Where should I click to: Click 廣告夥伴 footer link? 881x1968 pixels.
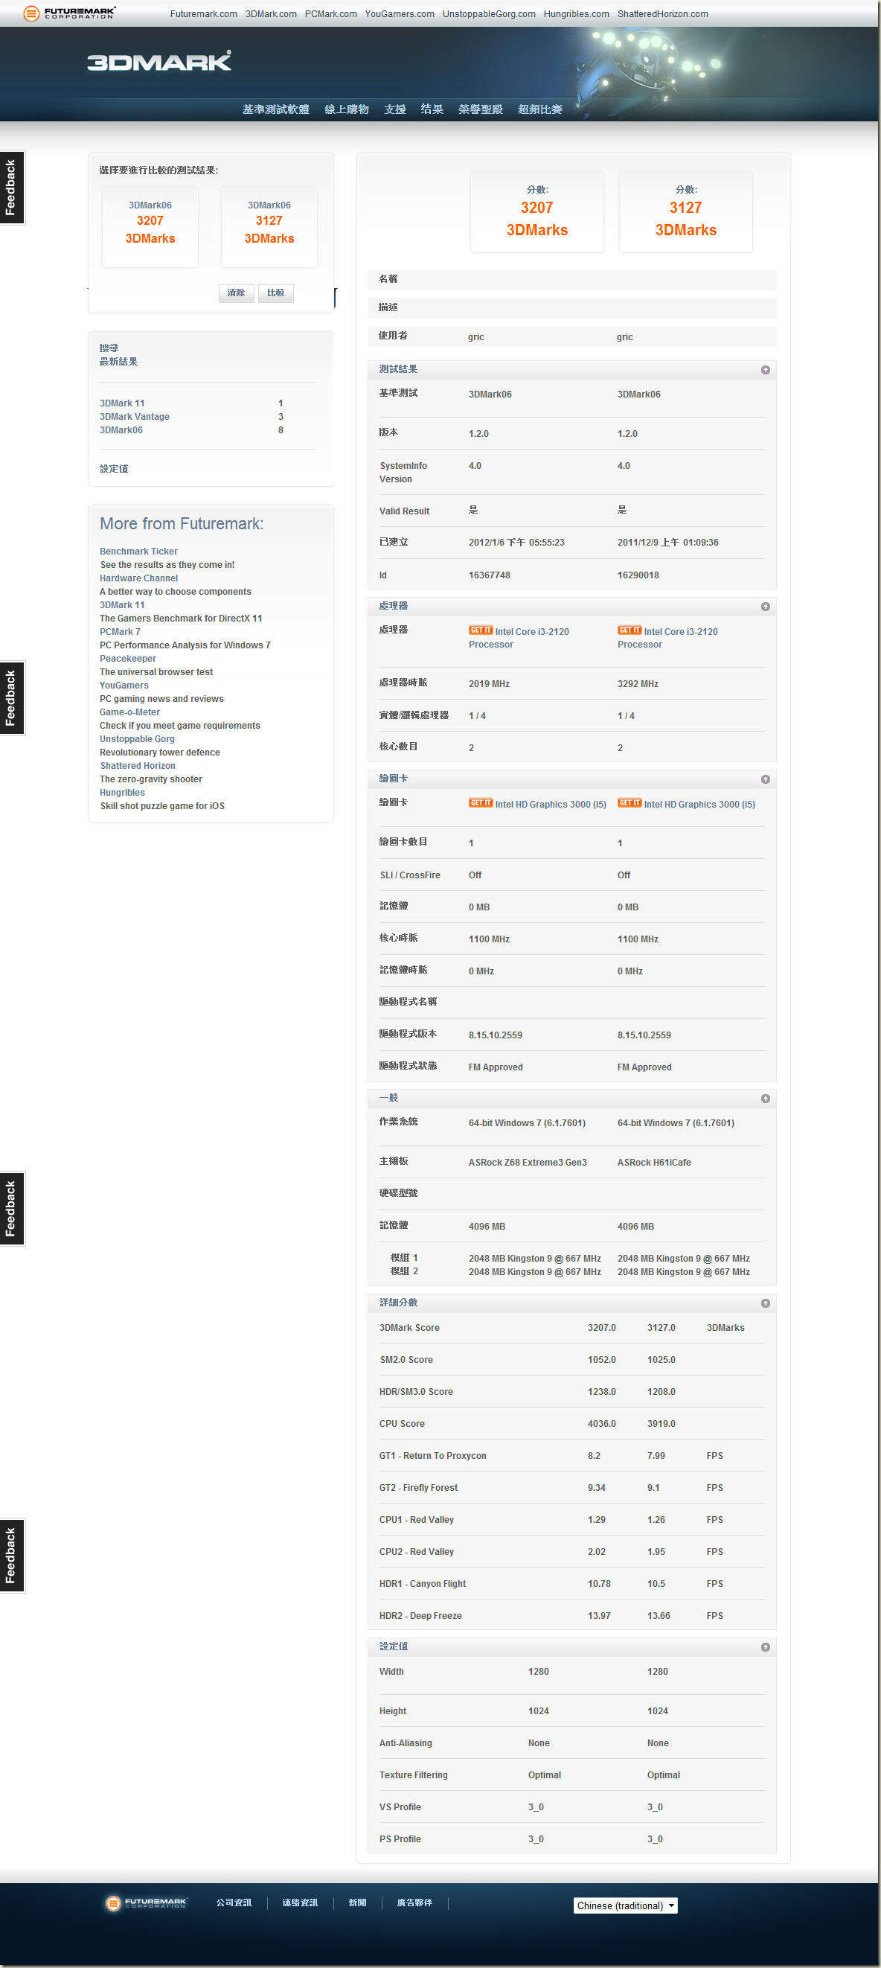(414, 1902)
